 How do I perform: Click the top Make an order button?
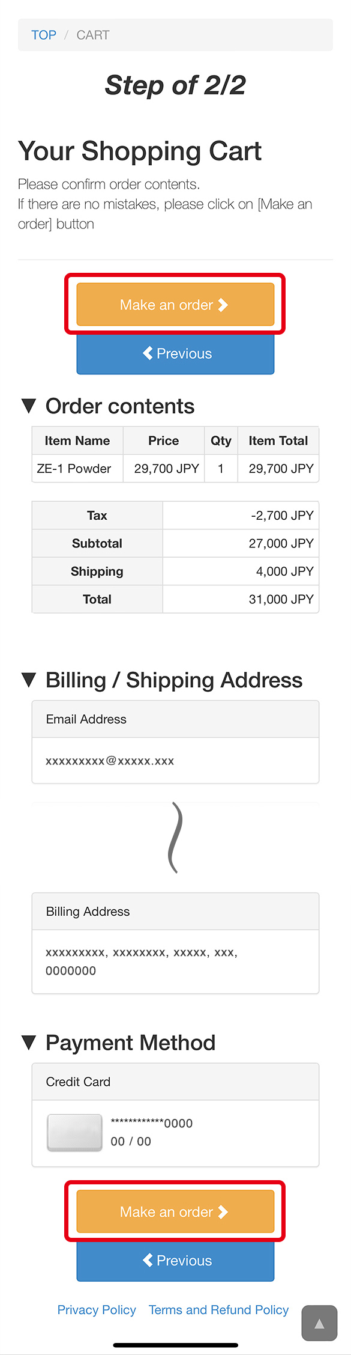point(175,305)
